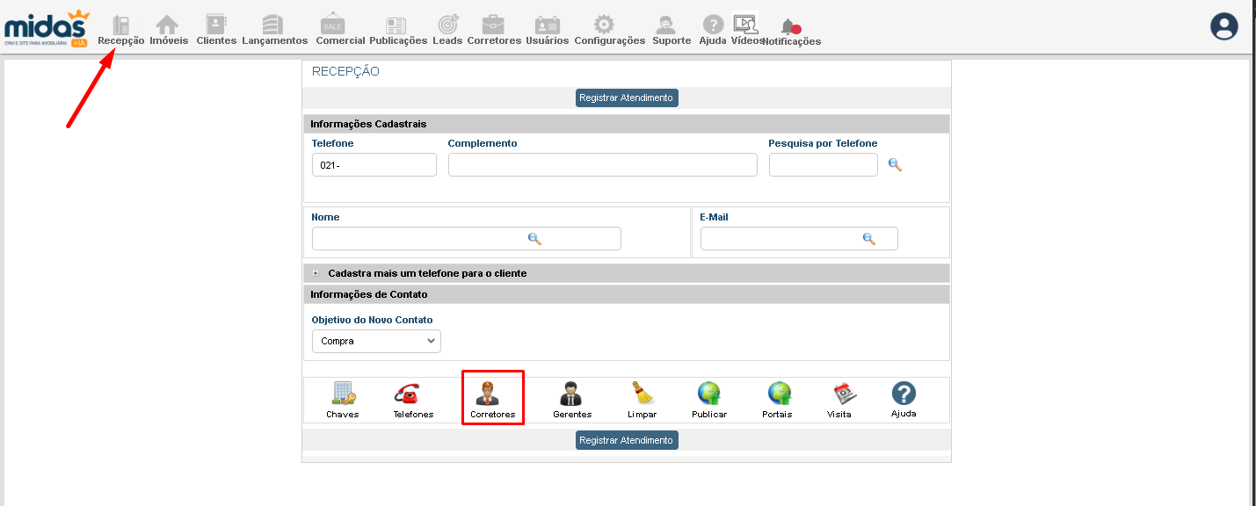Click the Visita calendar icon
Screen dimensions: 1256x506
843,394
